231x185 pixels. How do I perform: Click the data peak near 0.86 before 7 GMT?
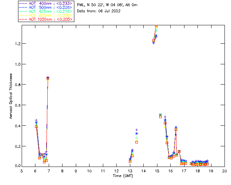click(48, 78)
